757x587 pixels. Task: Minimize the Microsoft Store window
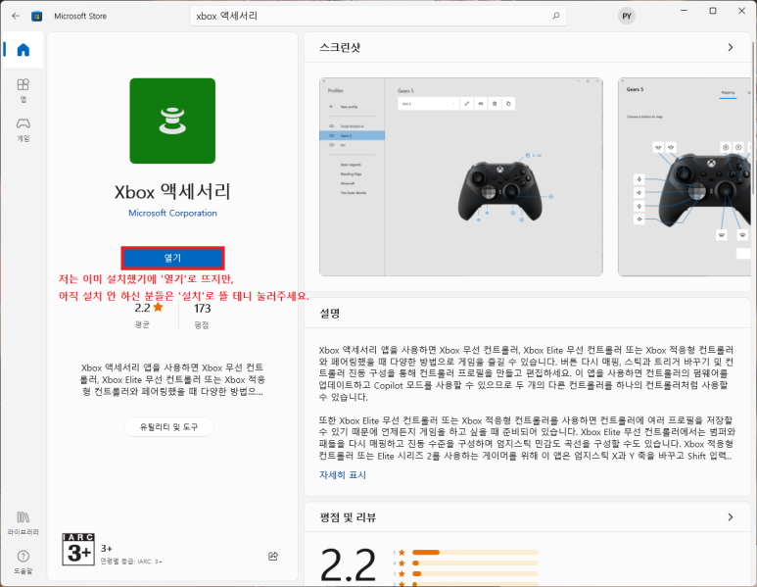click(684, 11)
